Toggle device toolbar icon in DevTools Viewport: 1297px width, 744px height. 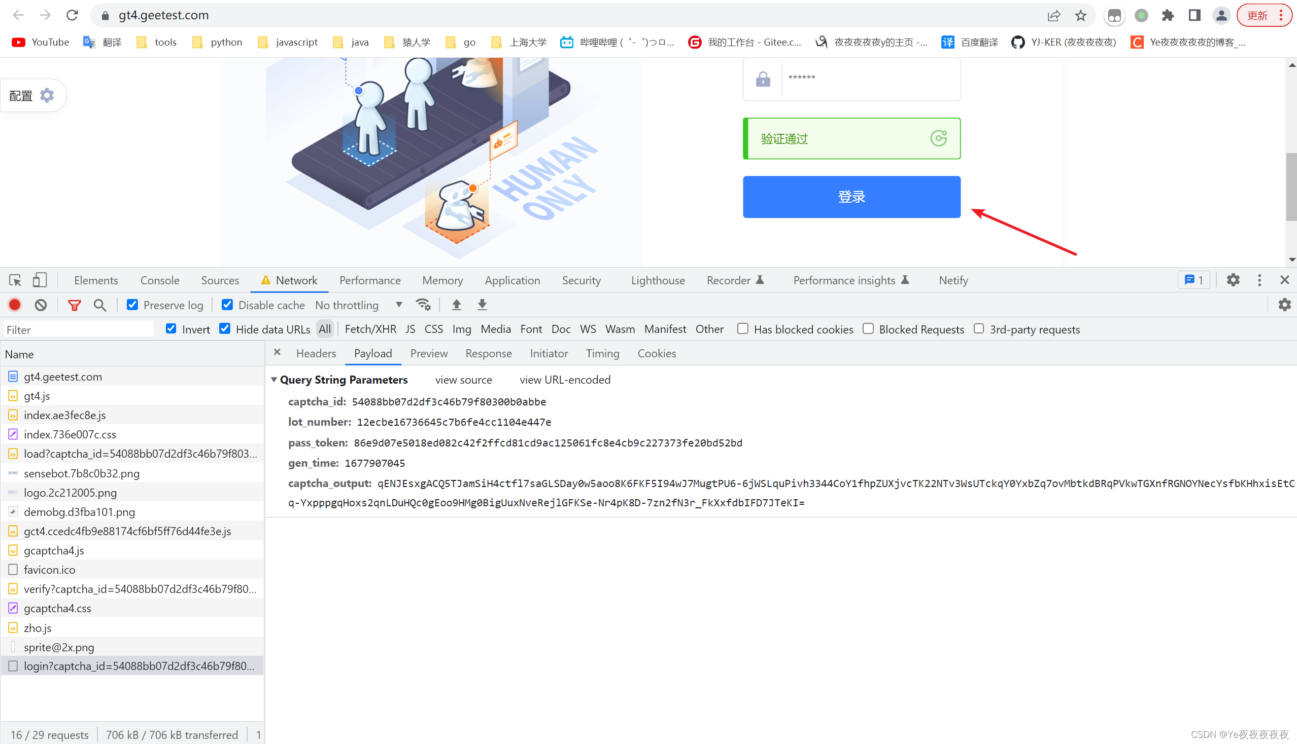(40, 280)
